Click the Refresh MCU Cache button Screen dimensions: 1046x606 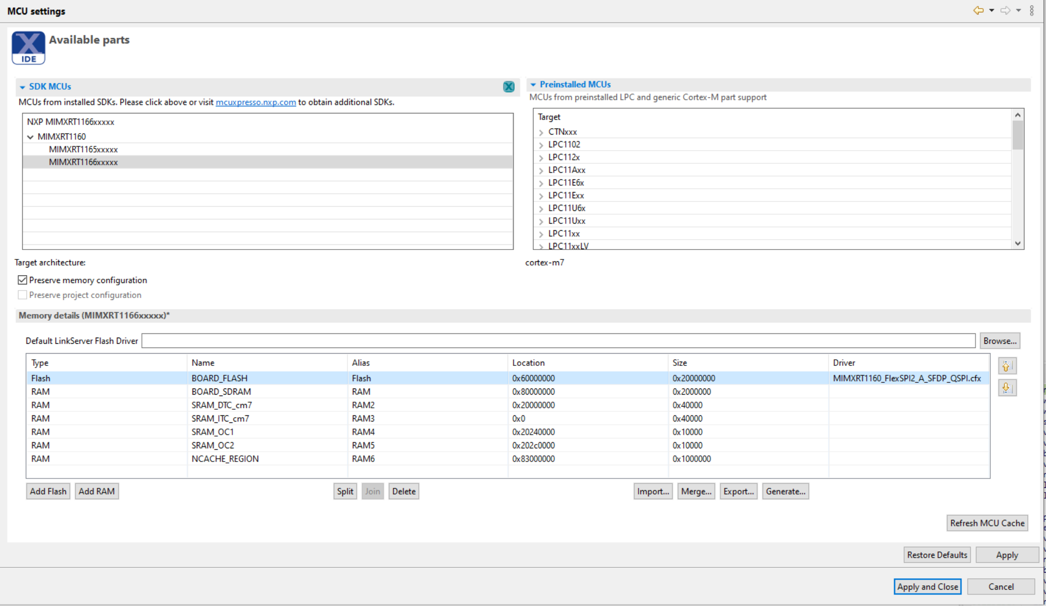(x=987, y=523)
